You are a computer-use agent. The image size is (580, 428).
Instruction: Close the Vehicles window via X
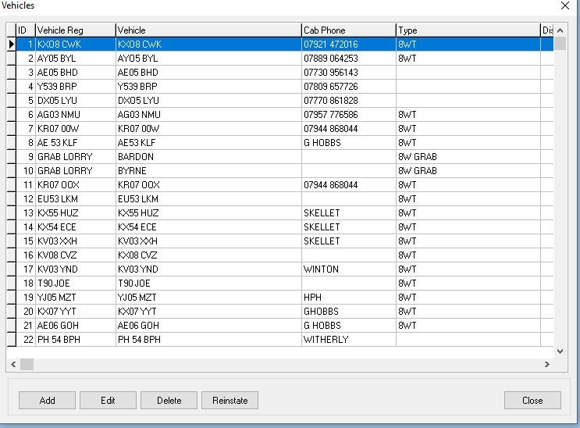click(x=565, y=5)
